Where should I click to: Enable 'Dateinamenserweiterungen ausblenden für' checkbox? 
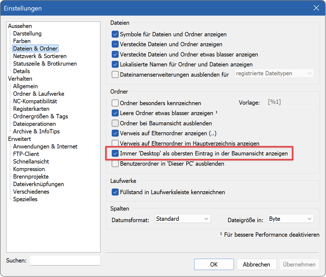tap(115, 74)
